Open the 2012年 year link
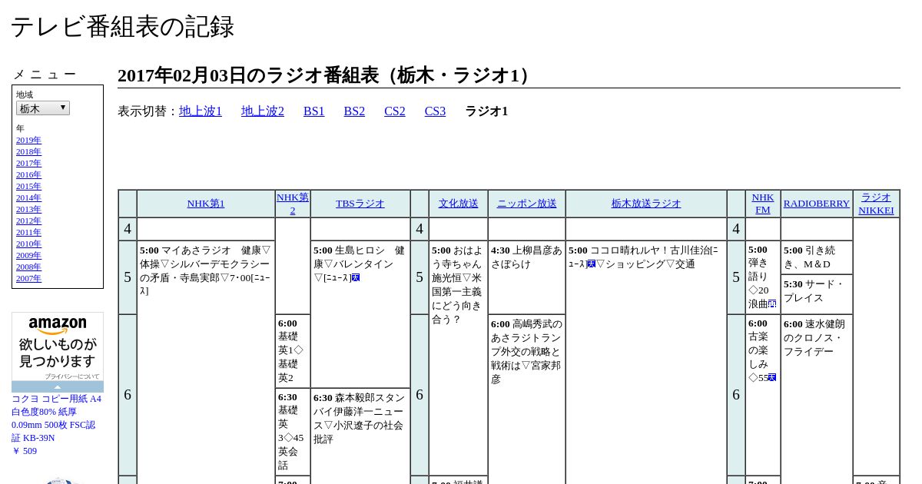Screen dimensions: 922x484 (x=28, y=220)
